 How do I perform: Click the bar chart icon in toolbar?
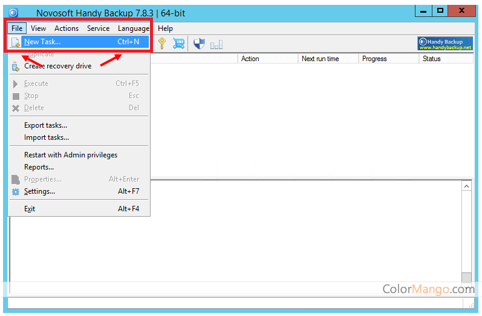216,44
